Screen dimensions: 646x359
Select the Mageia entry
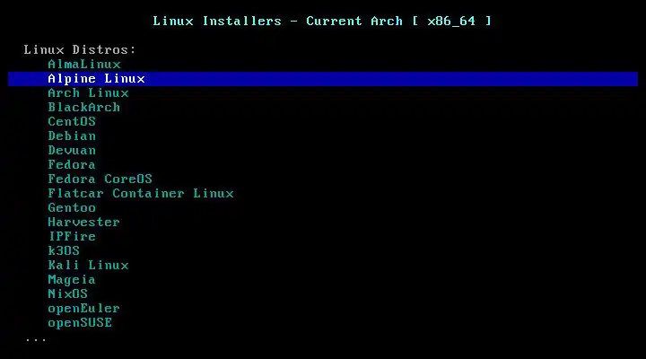click(72, 280)
